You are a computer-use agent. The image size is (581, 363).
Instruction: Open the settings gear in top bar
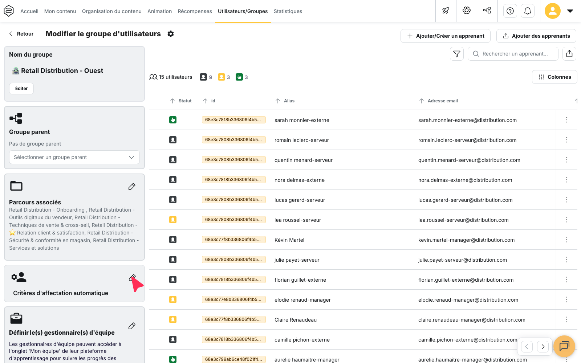[467, 11]
